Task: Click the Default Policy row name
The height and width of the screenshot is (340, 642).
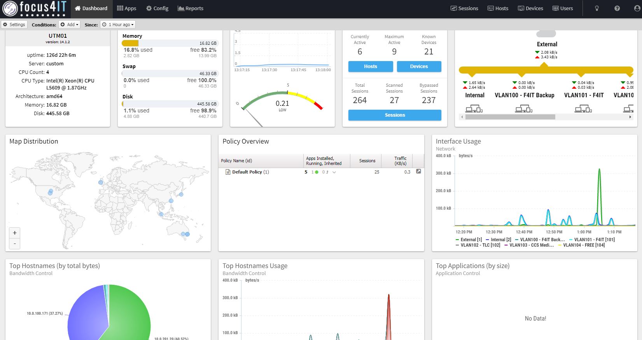Action: [250, 172]
